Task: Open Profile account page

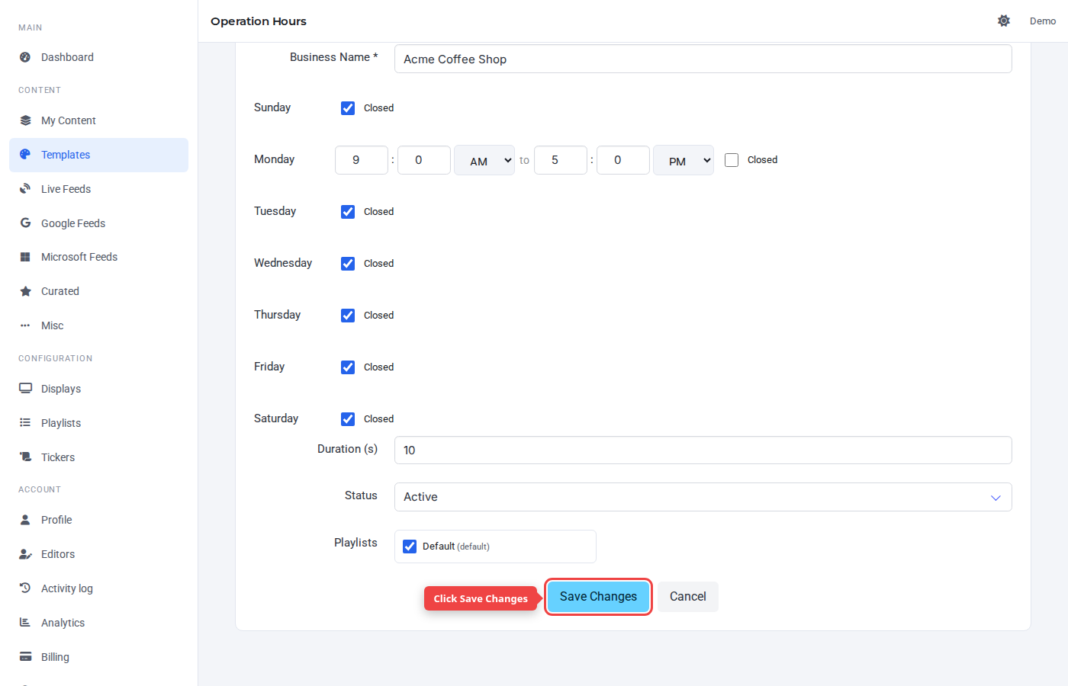Action: pos(98,520)
